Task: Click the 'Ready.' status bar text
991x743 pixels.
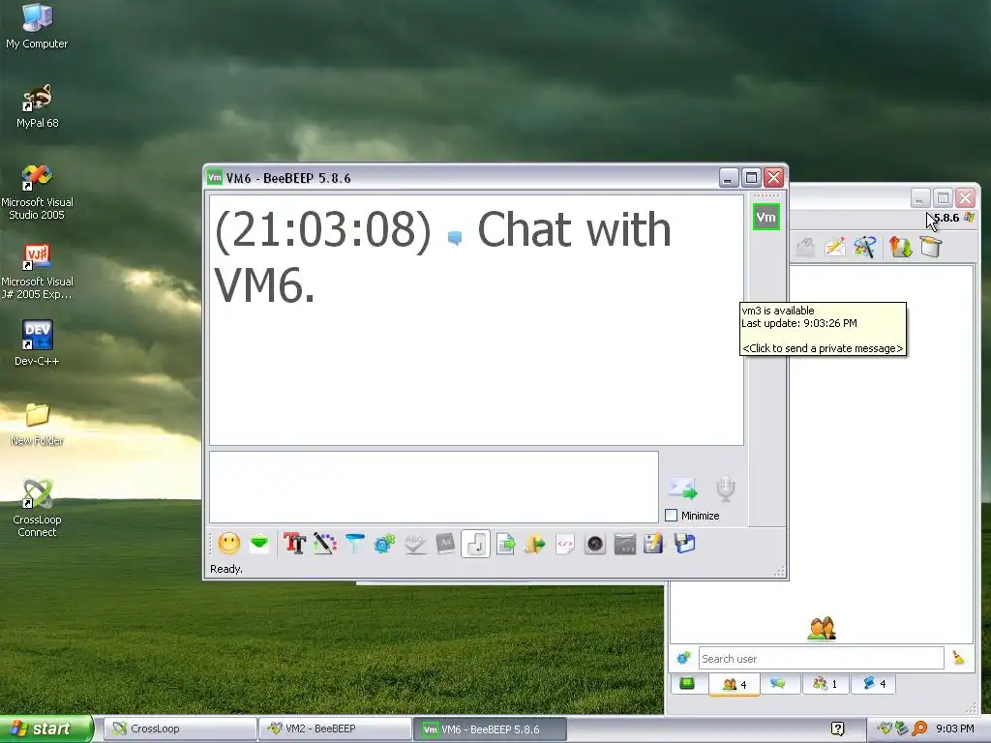Action: 226,569
